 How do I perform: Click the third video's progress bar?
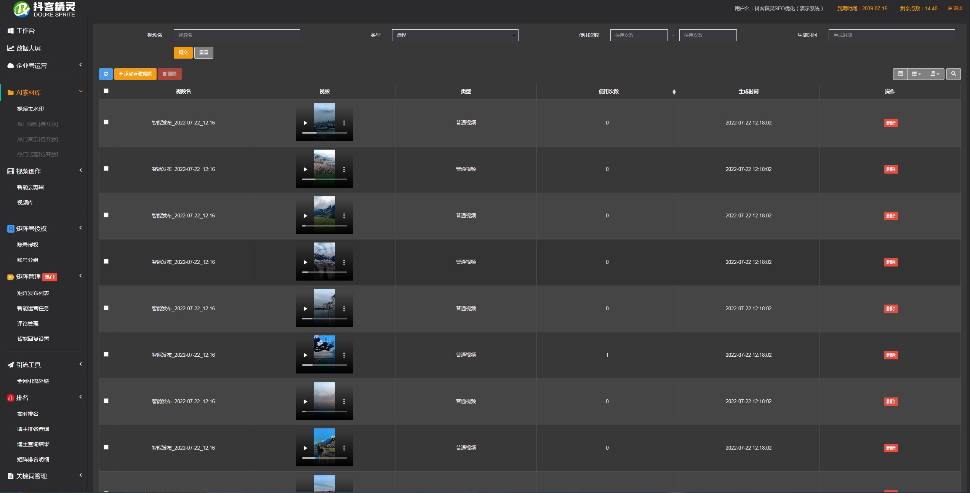click(x=324, y=226)
